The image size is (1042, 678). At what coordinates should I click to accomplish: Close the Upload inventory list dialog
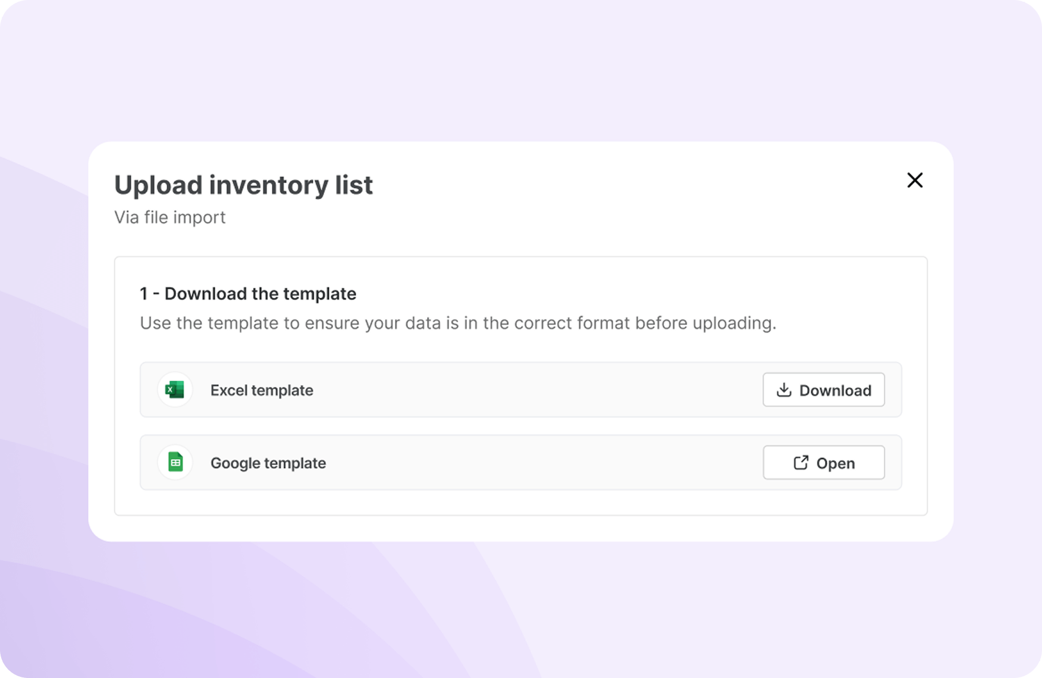(x=915, y=180)
